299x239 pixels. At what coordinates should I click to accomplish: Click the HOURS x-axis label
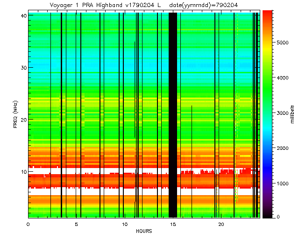pos(143,232)
